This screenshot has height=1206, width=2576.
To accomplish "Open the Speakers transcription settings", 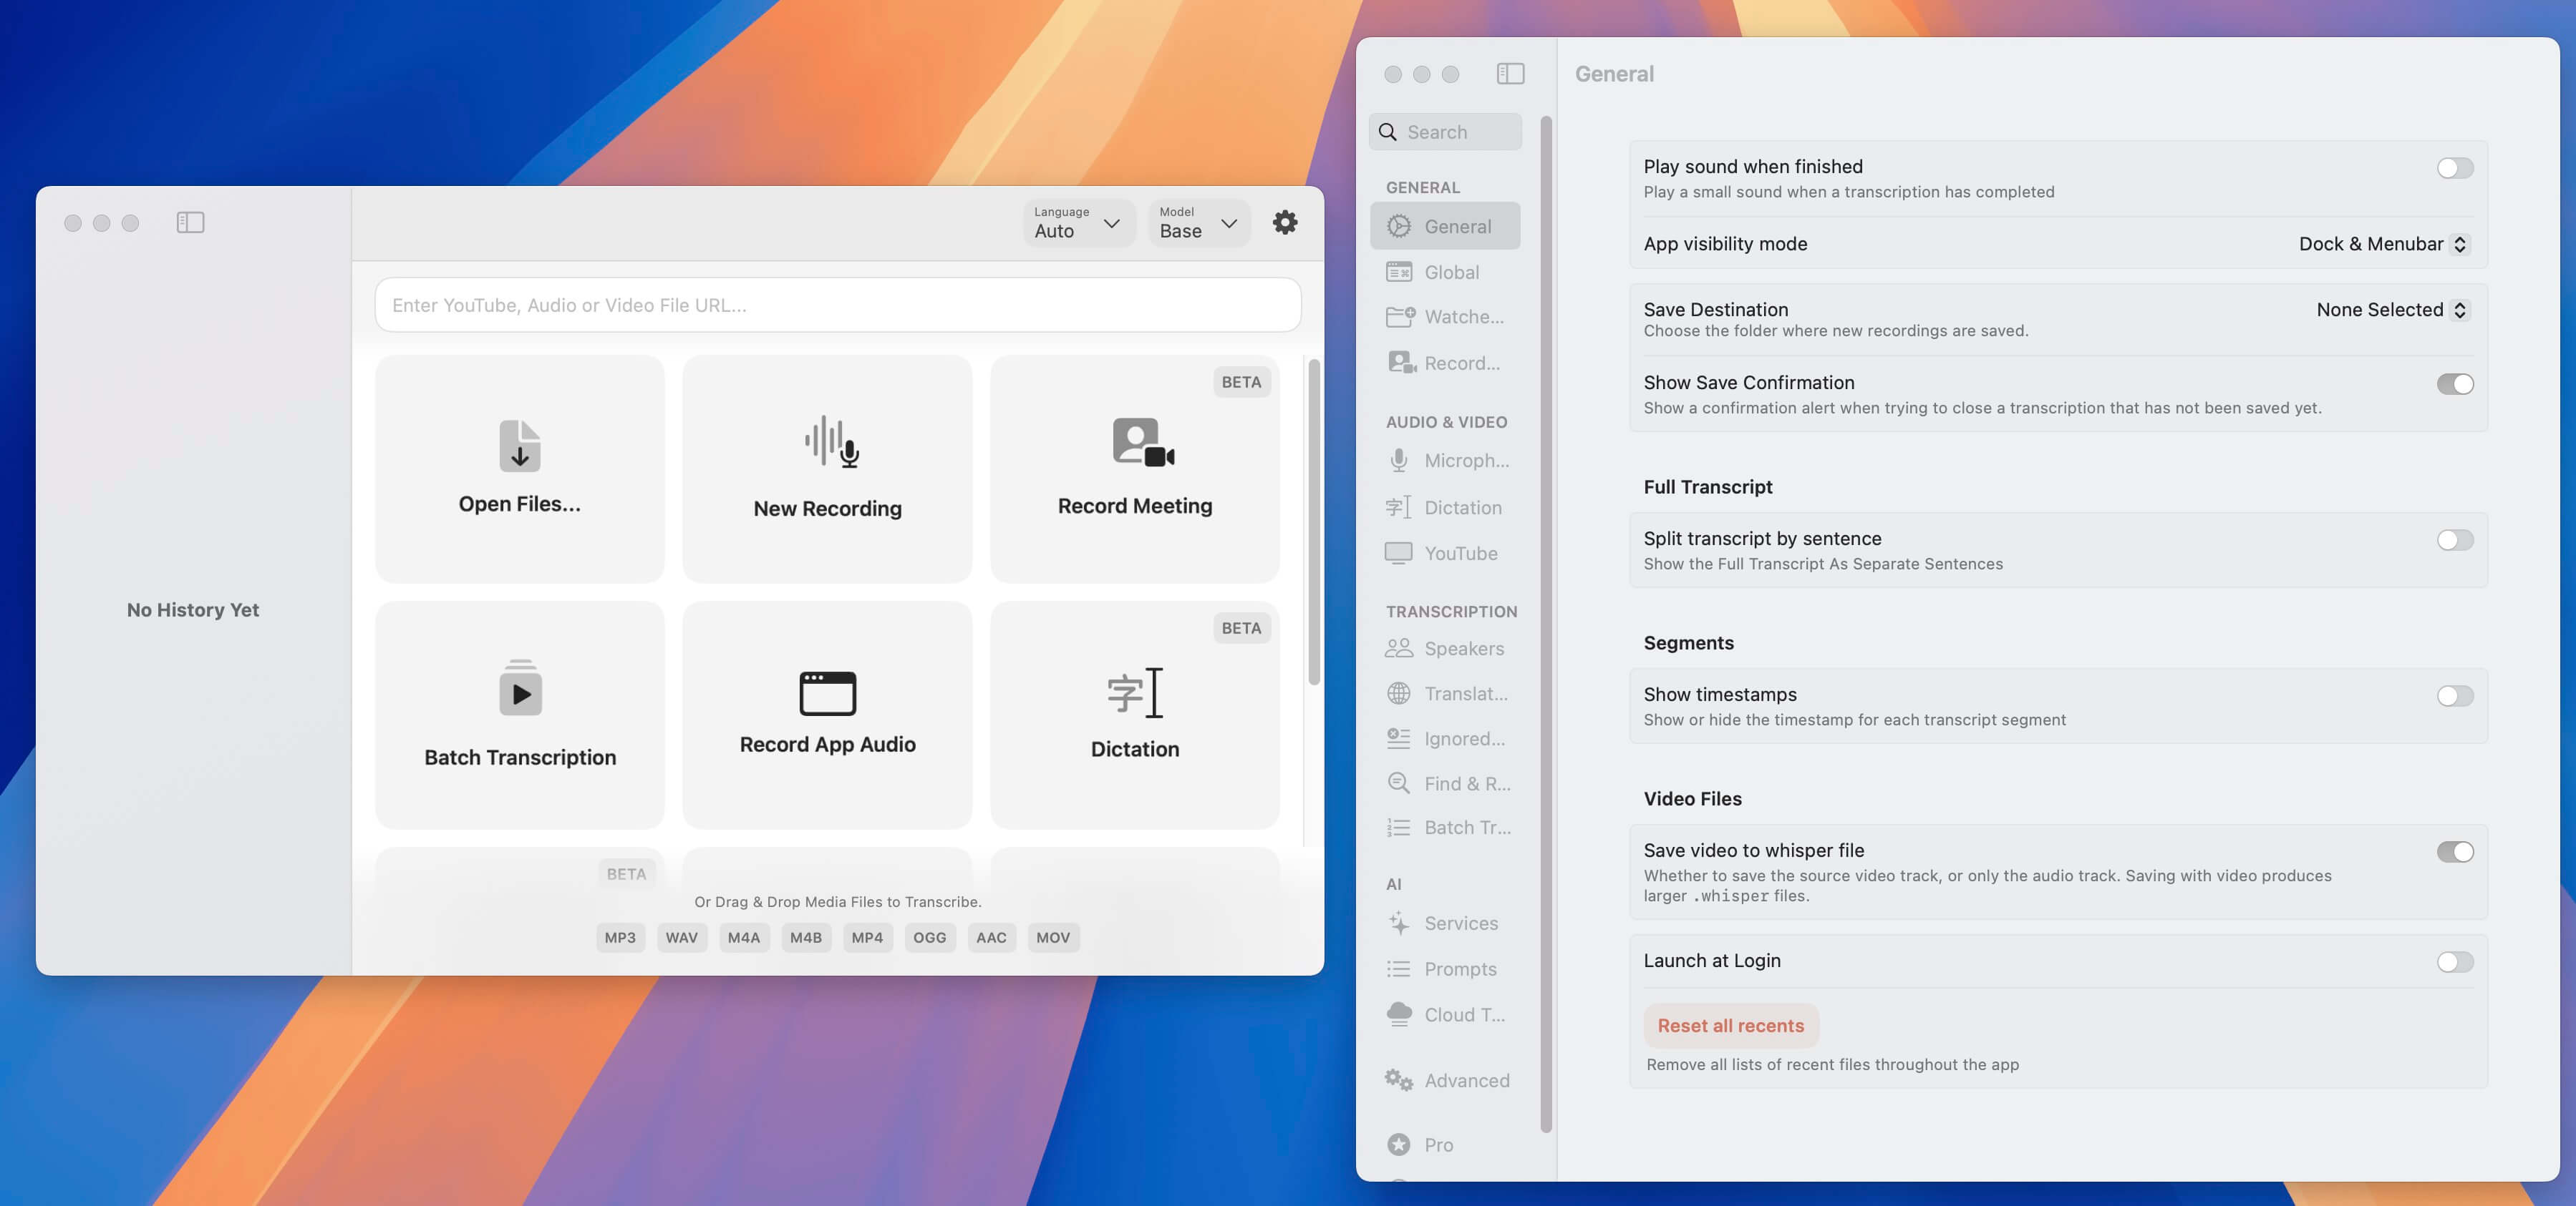I will (x=1463, y=647).
